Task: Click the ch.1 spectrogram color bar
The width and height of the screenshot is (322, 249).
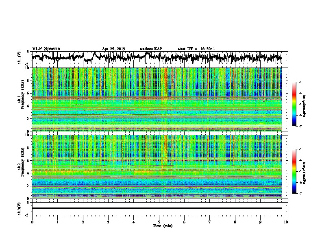Action: tap(294, 104)
